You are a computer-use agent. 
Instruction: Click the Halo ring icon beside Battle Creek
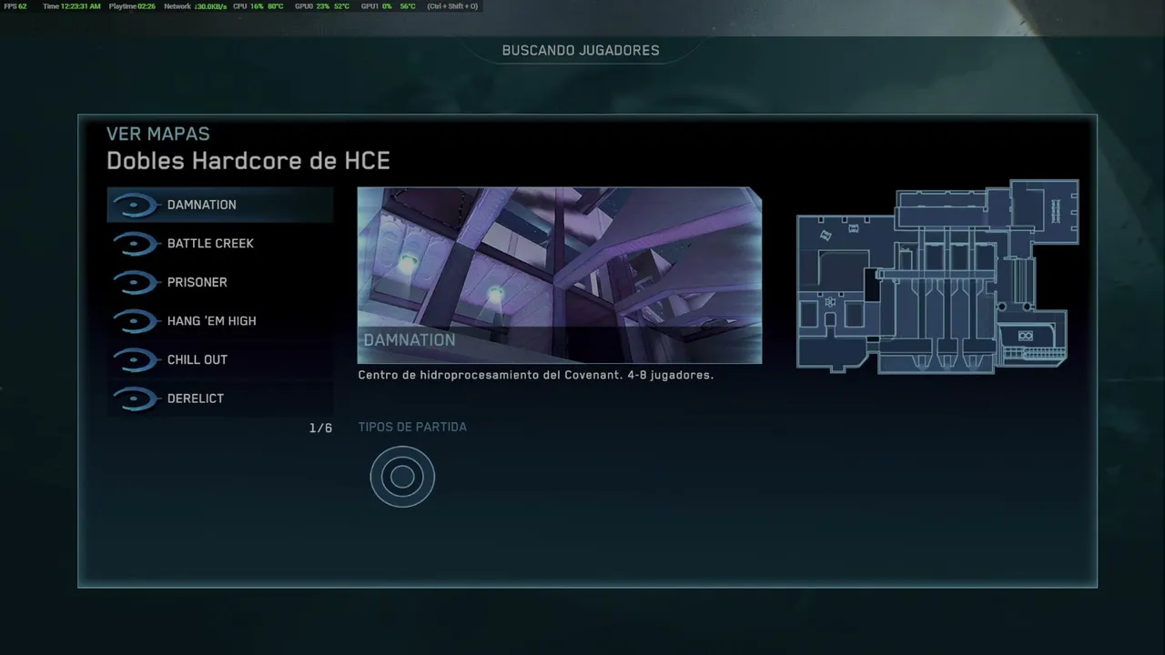136,244
